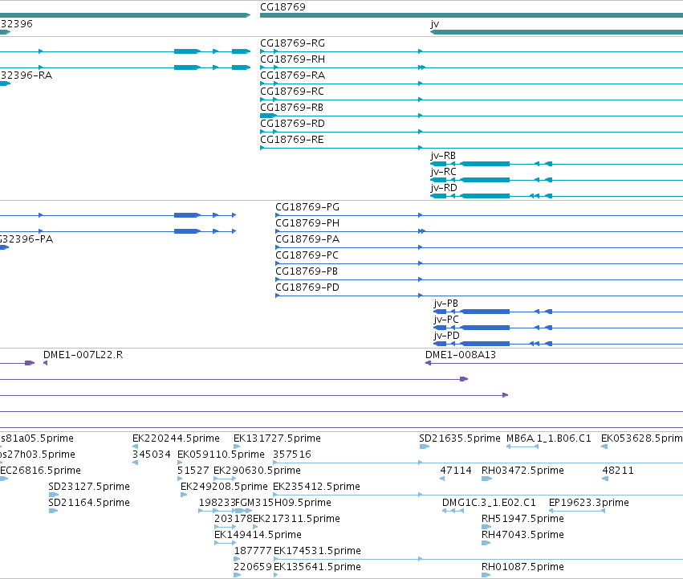The height and width of the screenshot is (579, 683).
Task: Select protein CG18769-PD label
Action: coord(307,287)
